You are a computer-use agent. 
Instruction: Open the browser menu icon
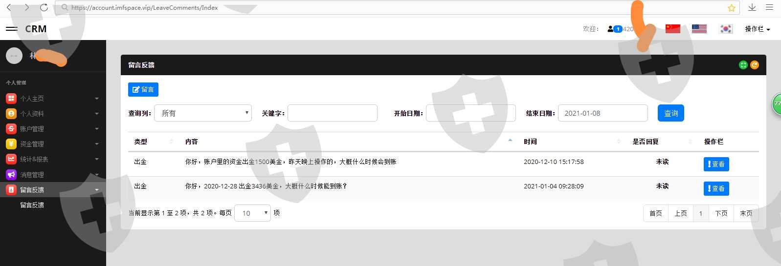[769, 7]
